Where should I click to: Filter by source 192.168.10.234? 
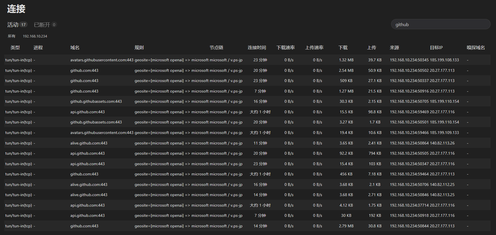(35, 36)
